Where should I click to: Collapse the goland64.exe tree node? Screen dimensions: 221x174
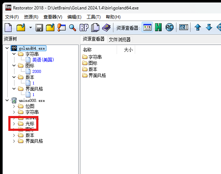click(7, 48)
